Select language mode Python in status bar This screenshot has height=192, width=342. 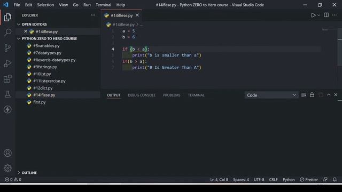(x=289, y=180)
